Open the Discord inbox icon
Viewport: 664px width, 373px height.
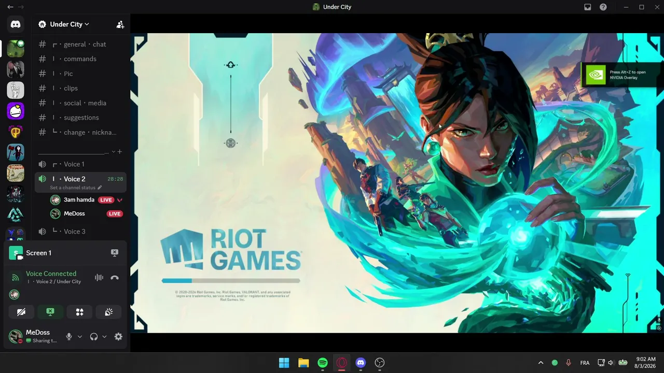click(x=588, y=7)
